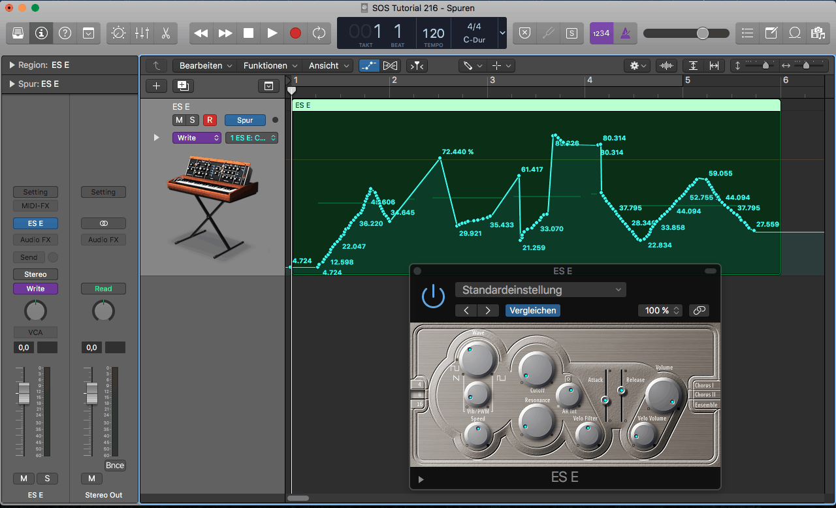
Task: Click the scissors Editors icon
Action: [165, 33]
